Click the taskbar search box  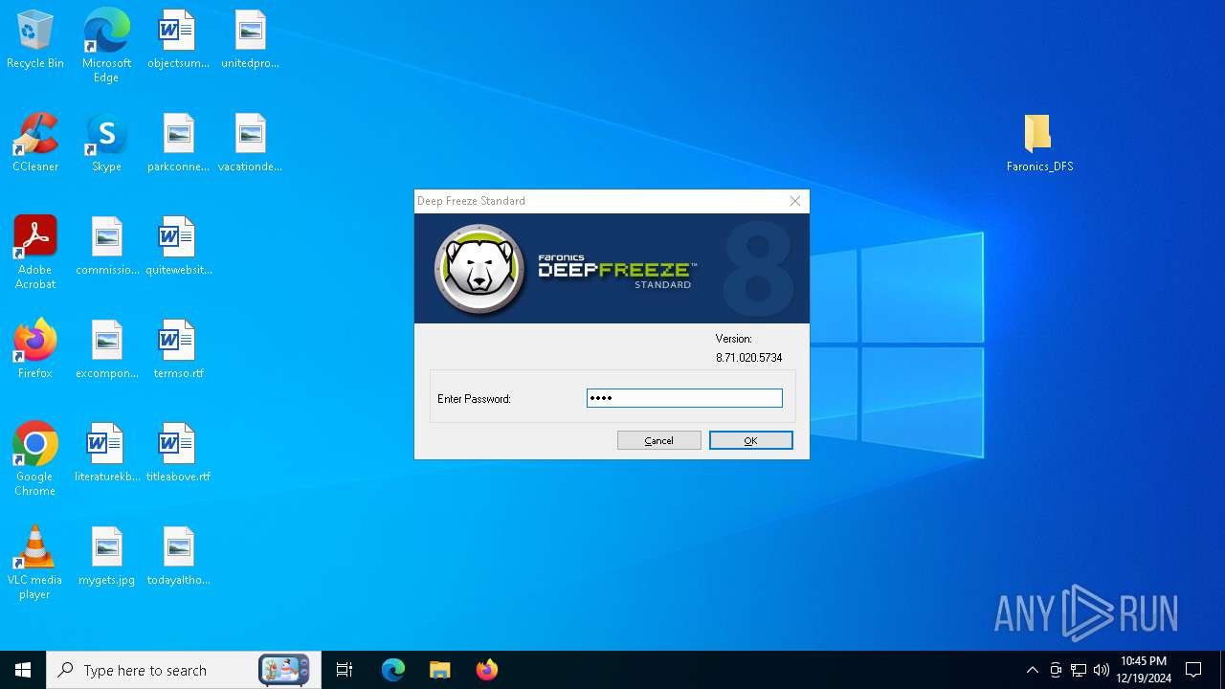coord(184,670)
